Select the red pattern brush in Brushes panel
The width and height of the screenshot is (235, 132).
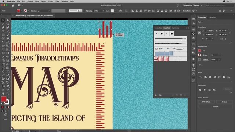pos(170,59)
